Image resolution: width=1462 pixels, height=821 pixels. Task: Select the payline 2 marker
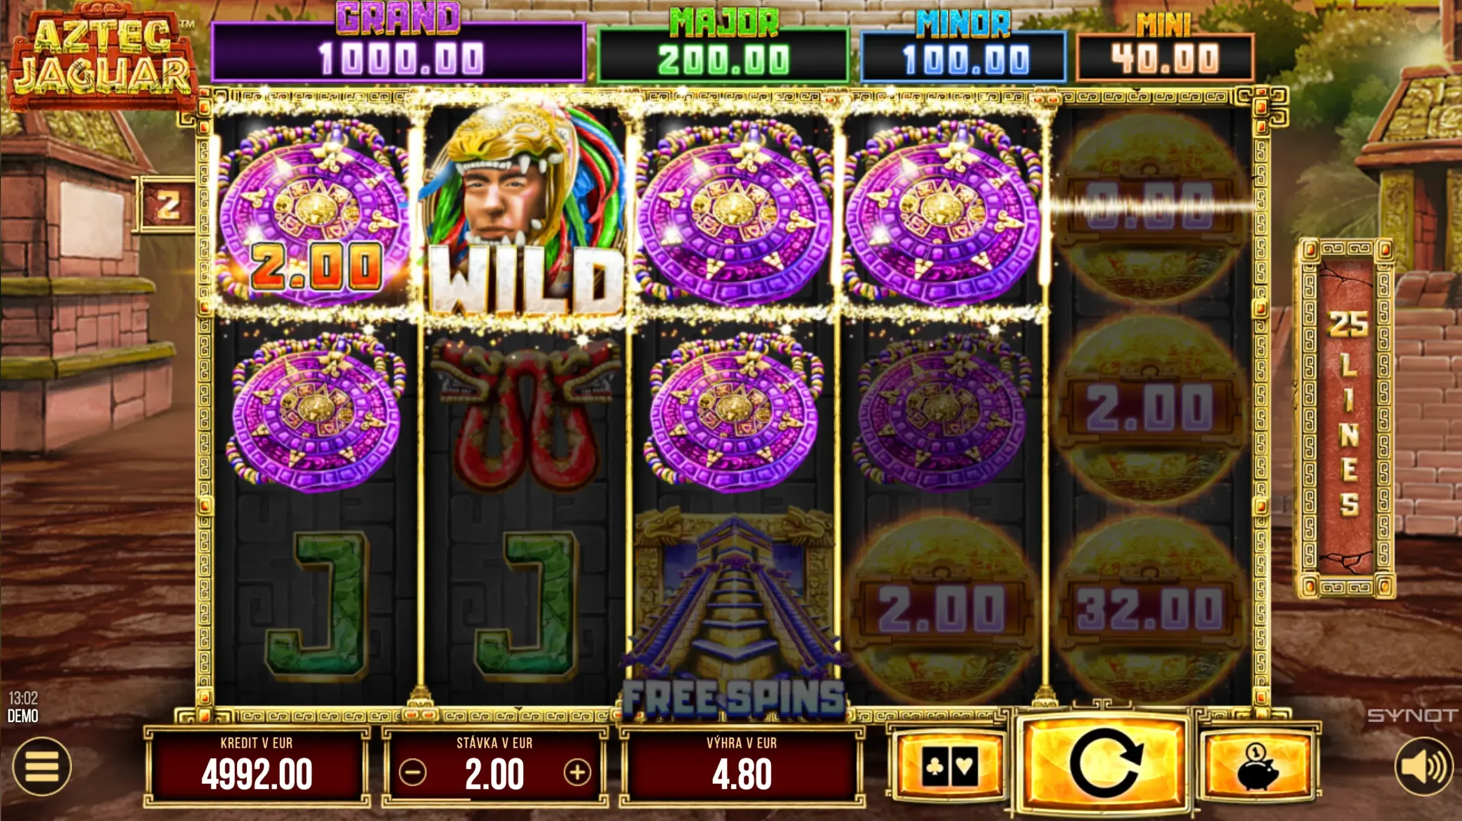pyautogui.click(x=166, y=205)
